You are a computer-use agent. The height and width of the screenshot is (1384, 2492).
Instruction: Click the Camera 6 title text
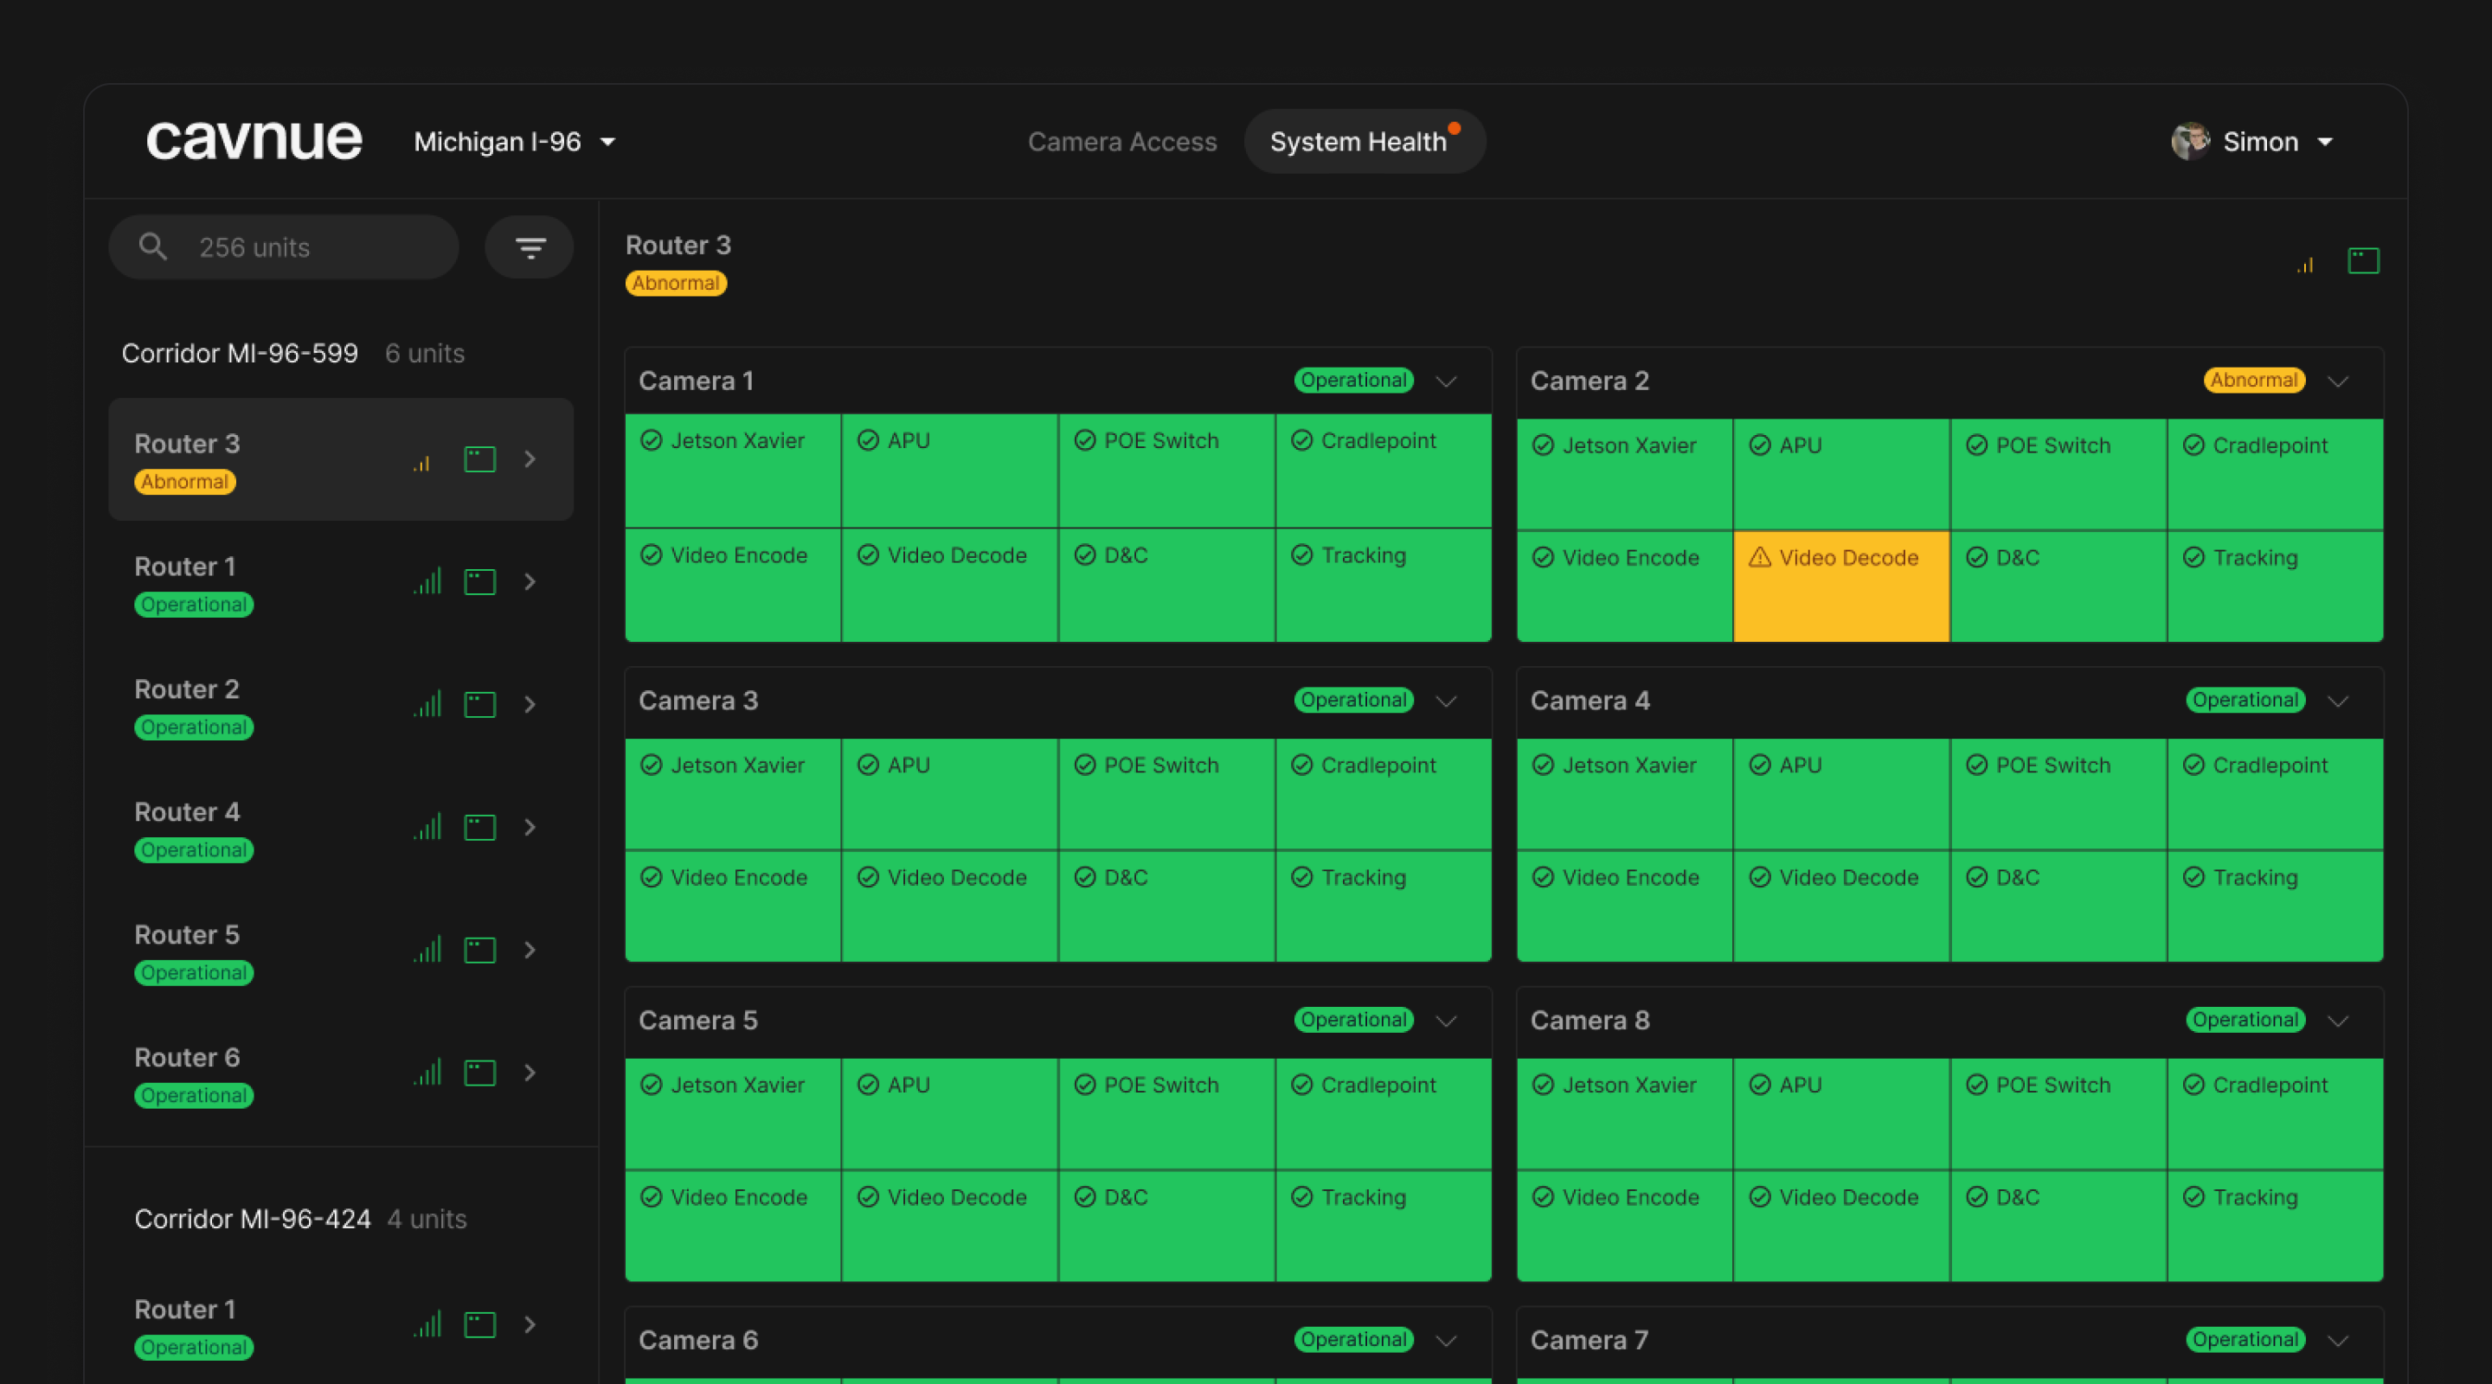click(698, 1340)
